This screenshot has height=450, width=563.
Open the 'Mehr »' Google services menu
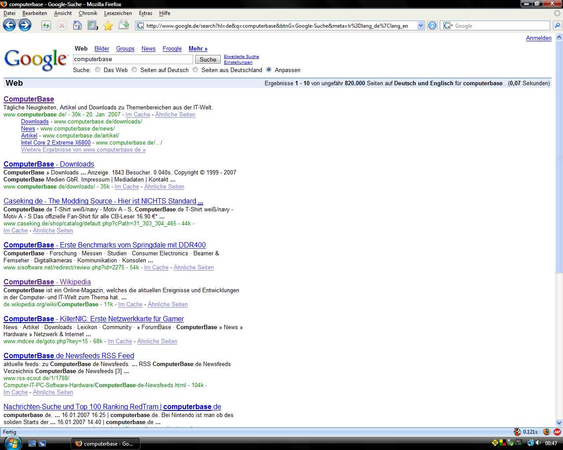198,48
